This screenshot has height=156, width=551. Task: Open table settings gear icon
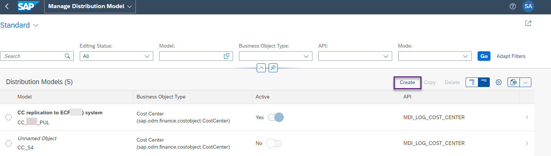coord(499,82)
